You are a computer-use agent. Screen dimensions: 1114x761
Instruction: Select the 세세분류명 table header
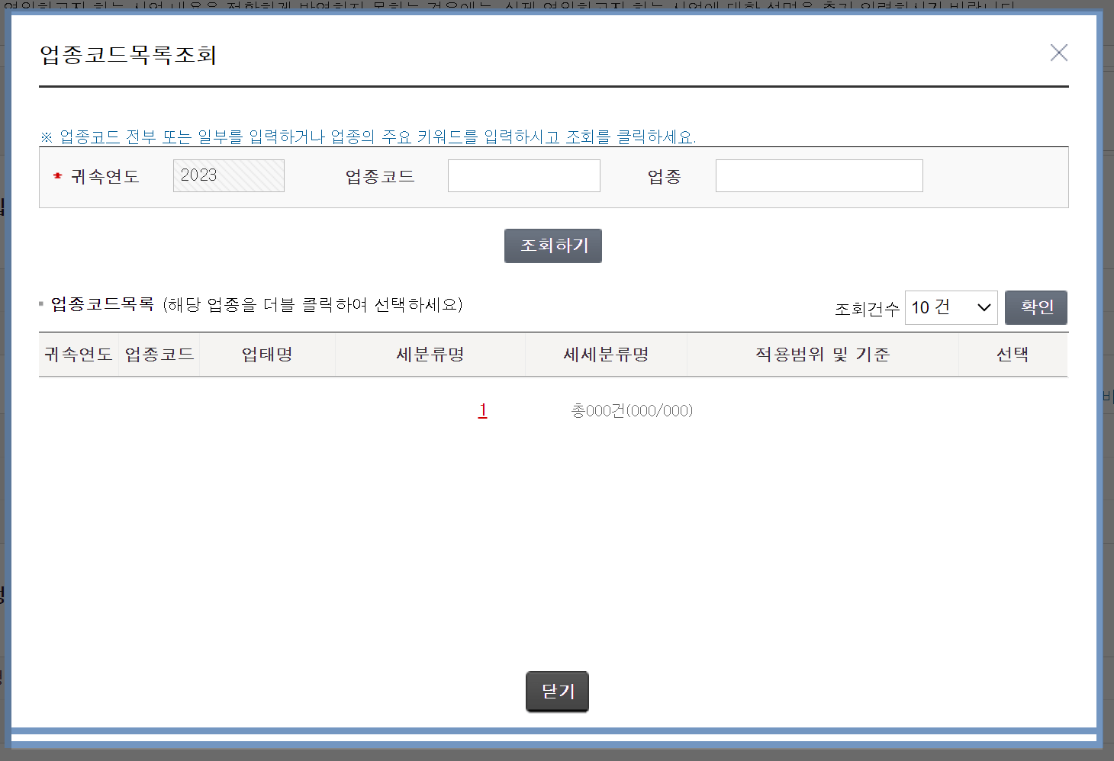coord(605,354)
